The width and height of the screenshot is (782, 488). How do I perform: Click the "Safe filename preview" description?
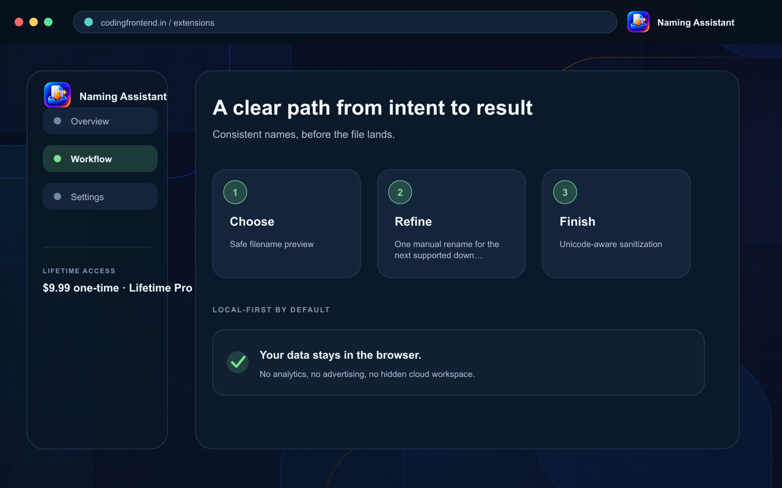(x=272, y=244)
